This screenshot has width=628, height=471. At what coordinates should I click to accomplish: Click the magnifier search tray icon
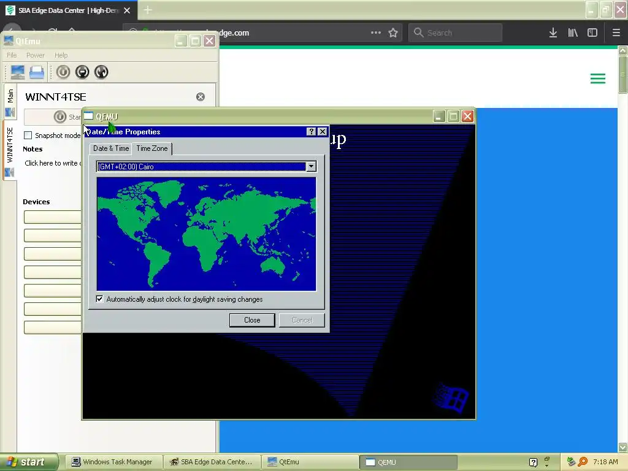click(x=583, y=462)
